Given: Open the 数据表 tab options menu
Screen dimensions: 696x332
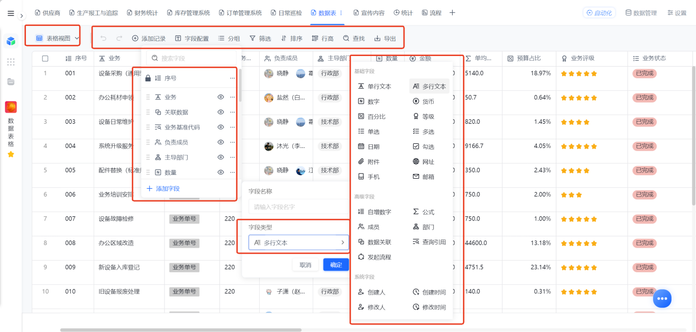Looking at the screenshot, I should [341, 13].
